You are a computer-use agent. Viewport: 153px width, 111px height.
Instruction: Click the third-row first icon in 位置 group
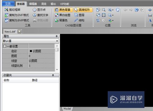click(x=98, y=20)
